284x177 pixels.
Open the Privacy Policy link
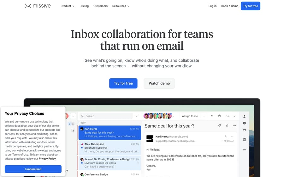(x=47, y=159)
